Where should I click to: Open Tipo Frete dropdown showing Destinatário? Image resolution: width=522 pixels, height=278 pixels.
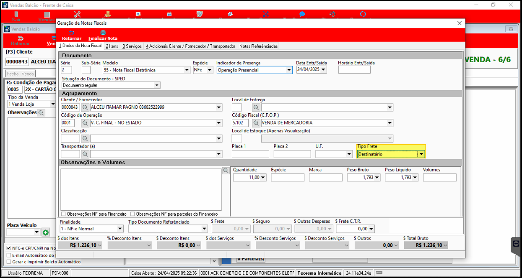421,154
